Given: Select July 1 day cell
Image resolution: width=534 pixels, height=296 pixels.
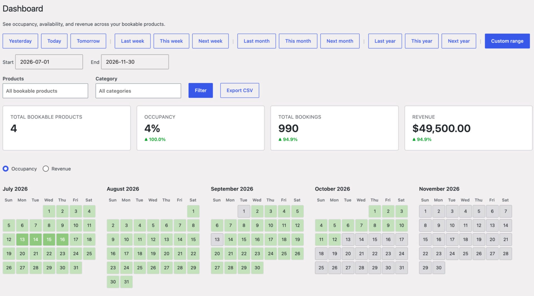Looking at the screenshot, I should pos(49,211).
